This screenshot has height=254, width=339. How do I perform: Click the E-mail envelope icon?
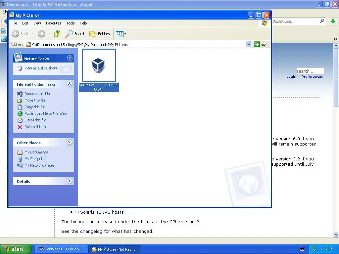(x=20, y=120)
